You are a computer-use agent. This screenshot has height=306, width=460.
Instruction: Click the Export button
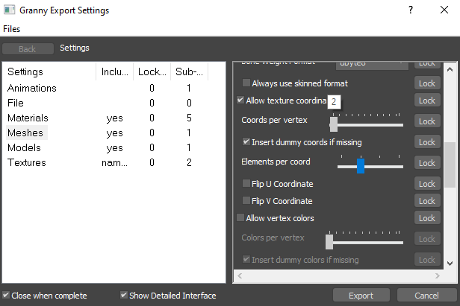click(x=361, y=296)
